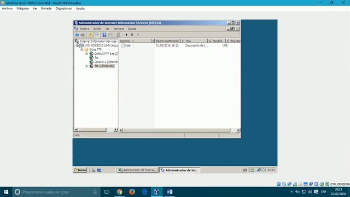The width and height of the screenshot is (350, 197).
Task: Click the globe icon of usuario 2
Action: point(91,62)
